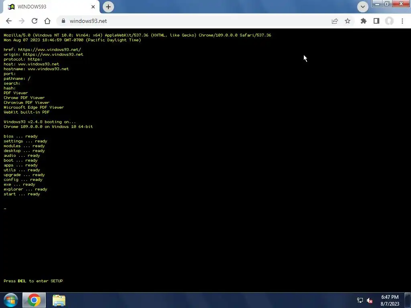Focus the windows93.net address bar
The width and height of the screenshot is (411, 308).
tap(194, 21)
